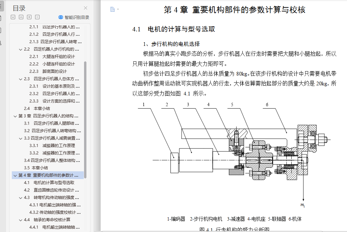Screen dimensions: 347x232
Task: Jump to 2.2.1 大腿连杆组的设计
Action: pyautogui.click(x=52, y=57)
